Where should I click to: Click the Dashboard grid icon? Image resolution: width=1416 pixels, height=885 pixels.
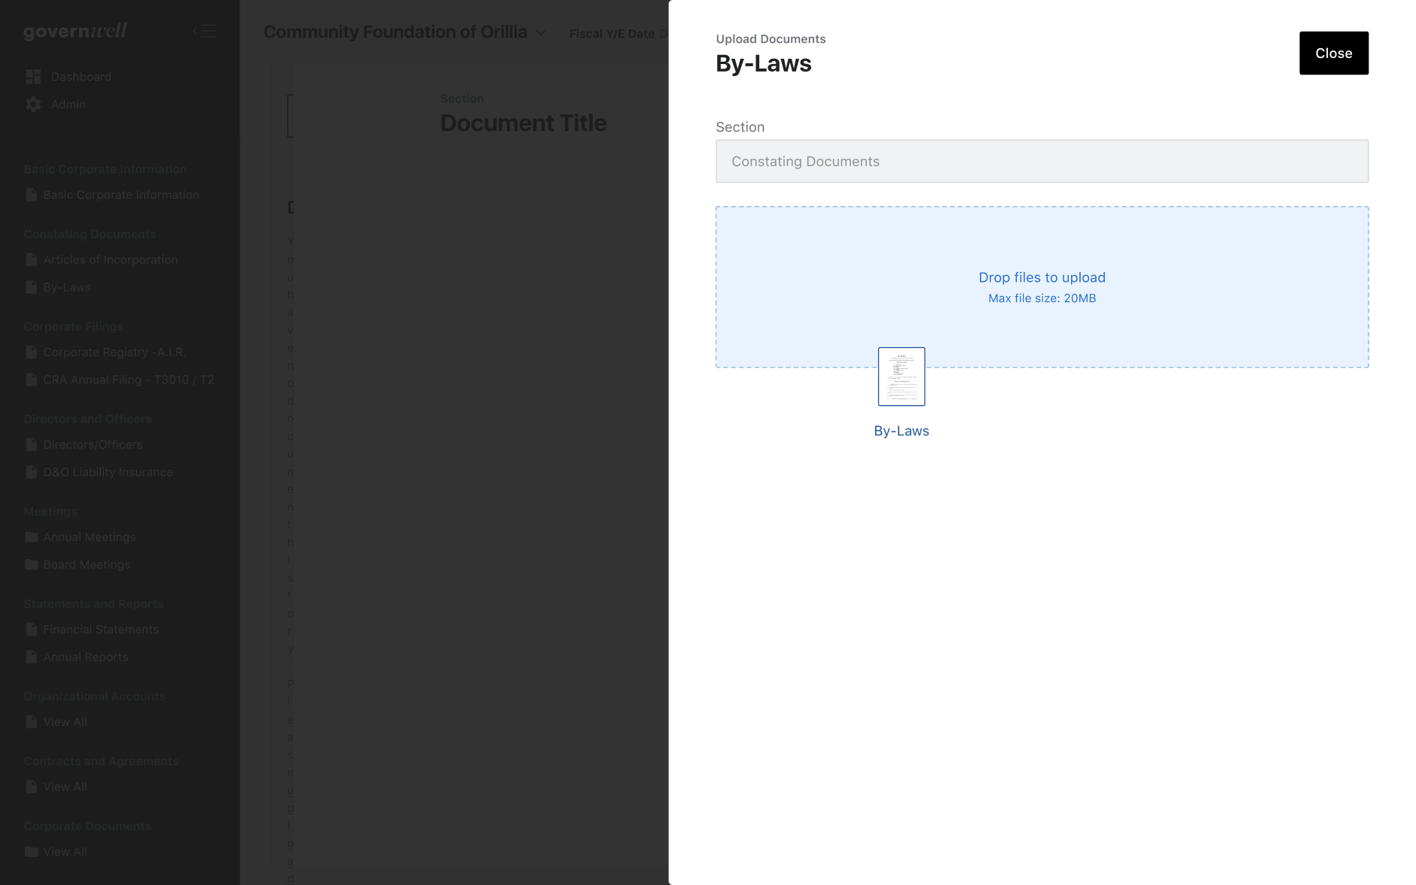tap(33, 77)
